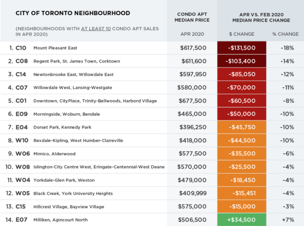This screenshot has height=226, width=304.
Task: Select the $677,500 price for C01
Action: tap(192, 101)
